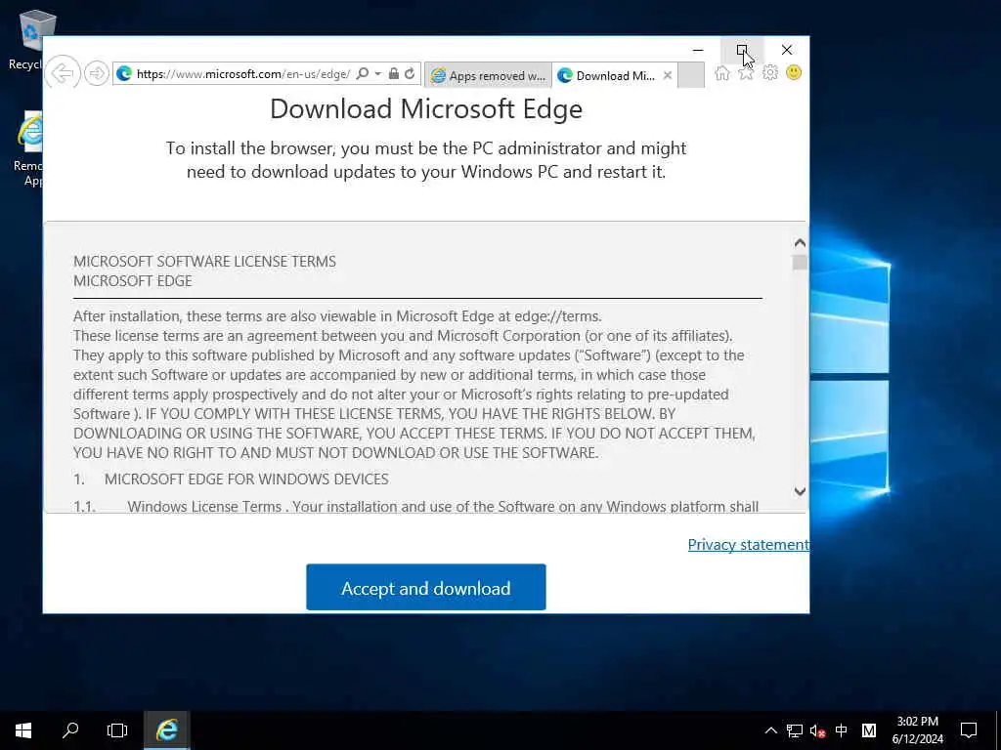The height and width of the screenshot is (750, 1001).
Task: Close the Download Microsoft Edge tab
Action: pos(667,75)
